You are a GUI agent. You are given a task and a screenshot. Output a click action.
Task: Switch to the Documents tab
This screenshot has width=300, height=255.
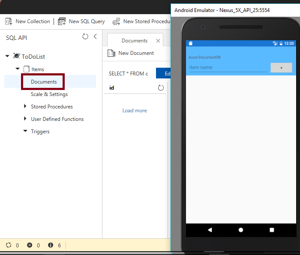pyautogui.click(x=135, y=41)
